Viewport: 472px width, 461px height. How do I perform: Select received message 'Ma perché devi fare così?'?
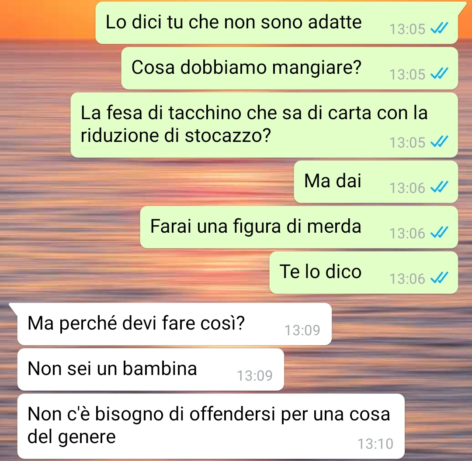pos(174,324)
